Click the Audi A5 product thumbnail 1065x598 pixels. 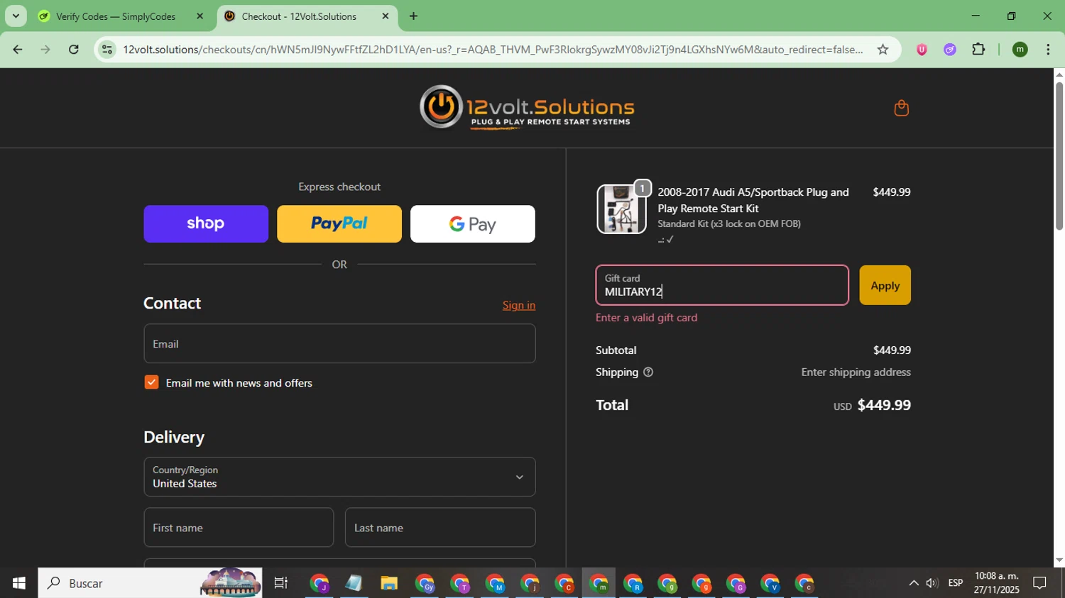pyautogui.click(x=621, y=209)
